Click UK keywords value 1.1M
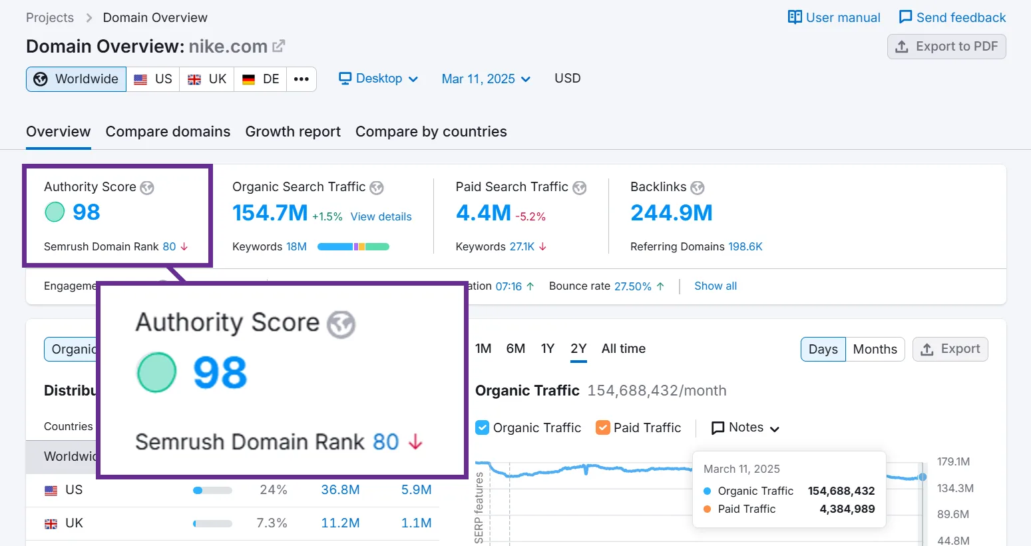This screenshot has height=546, width=1031. pyautogui.click(x=417, y=523)
